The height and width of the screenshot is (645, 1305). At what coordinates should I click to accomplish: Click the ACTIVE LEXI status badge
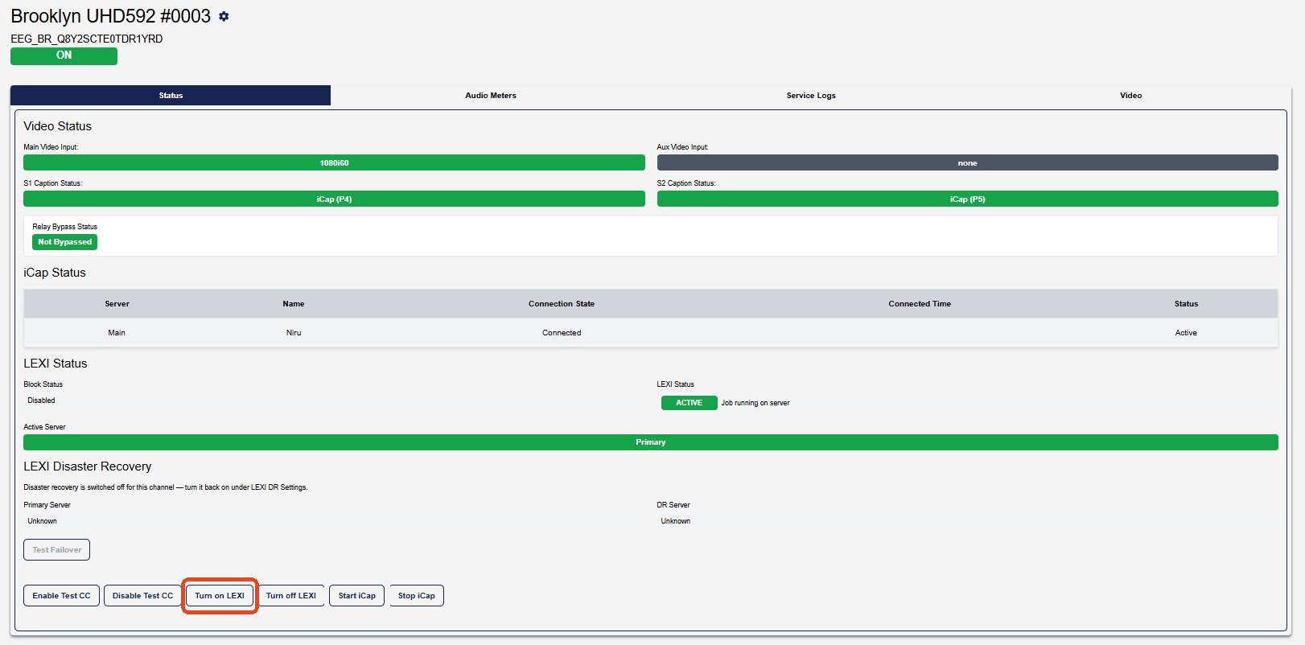tap(689, 403)
